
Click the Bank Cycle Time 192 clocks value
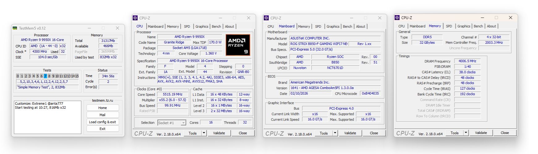click(x=467, y=94)
